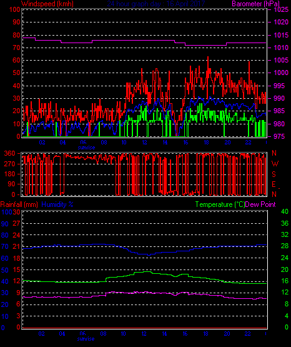Image resolution: width=291 pixels, height=347 pixels.
Task: Click the 22 hour tick on top graph
Action: (x=248, y=143)
